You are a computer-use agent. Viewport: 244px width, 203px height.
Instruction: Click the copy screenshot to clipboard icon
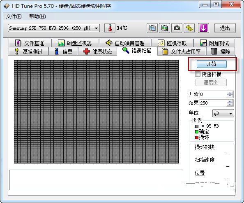(164, 28)
